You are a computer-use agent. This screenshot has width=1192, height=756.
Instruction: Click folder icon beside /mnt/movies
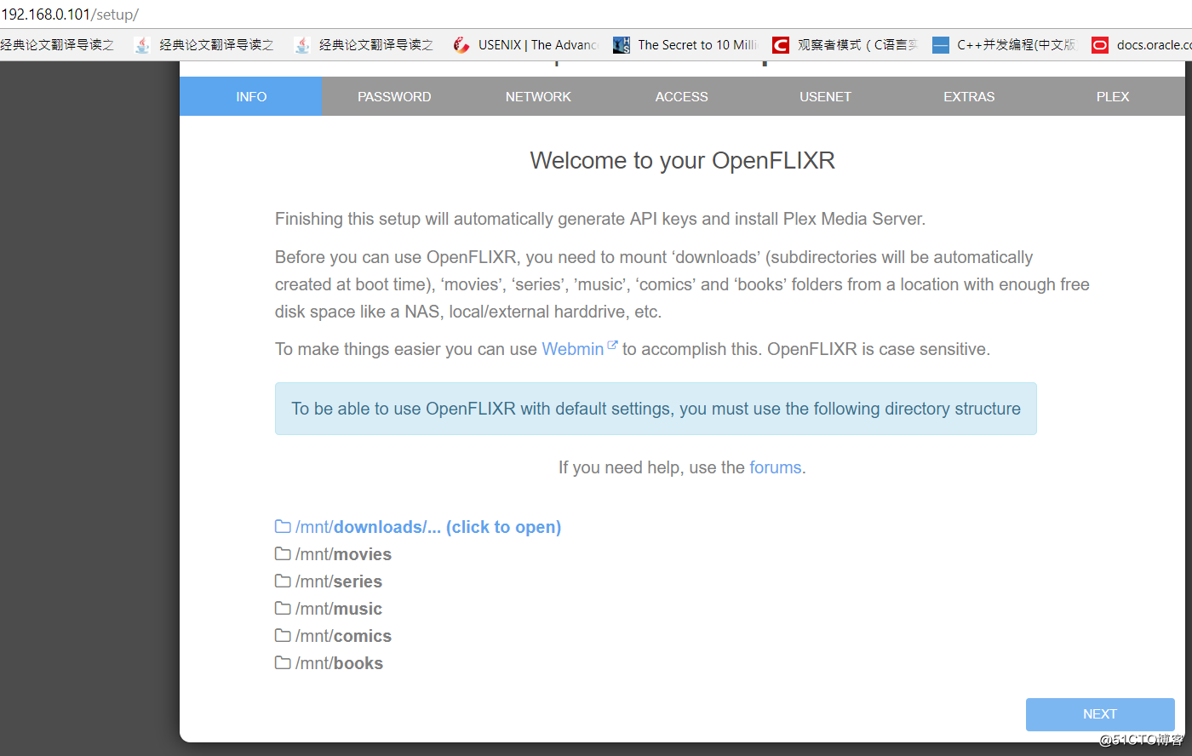pyautogui.click(x=283, y=553)
